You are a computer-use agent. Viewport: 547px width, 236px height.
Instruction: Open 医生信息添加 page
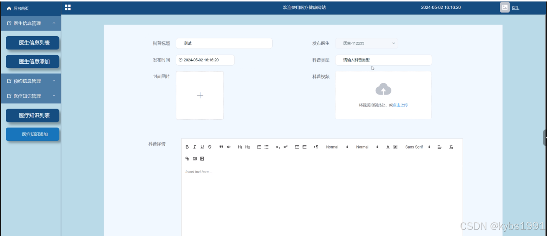click(33, 61)
